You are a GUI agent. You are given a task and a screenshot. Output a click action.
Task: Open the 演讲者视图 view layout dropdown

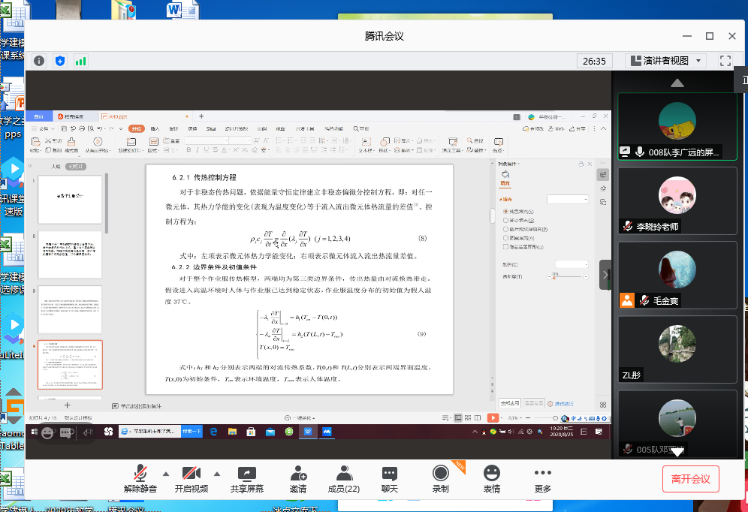(x=665, y=61)
